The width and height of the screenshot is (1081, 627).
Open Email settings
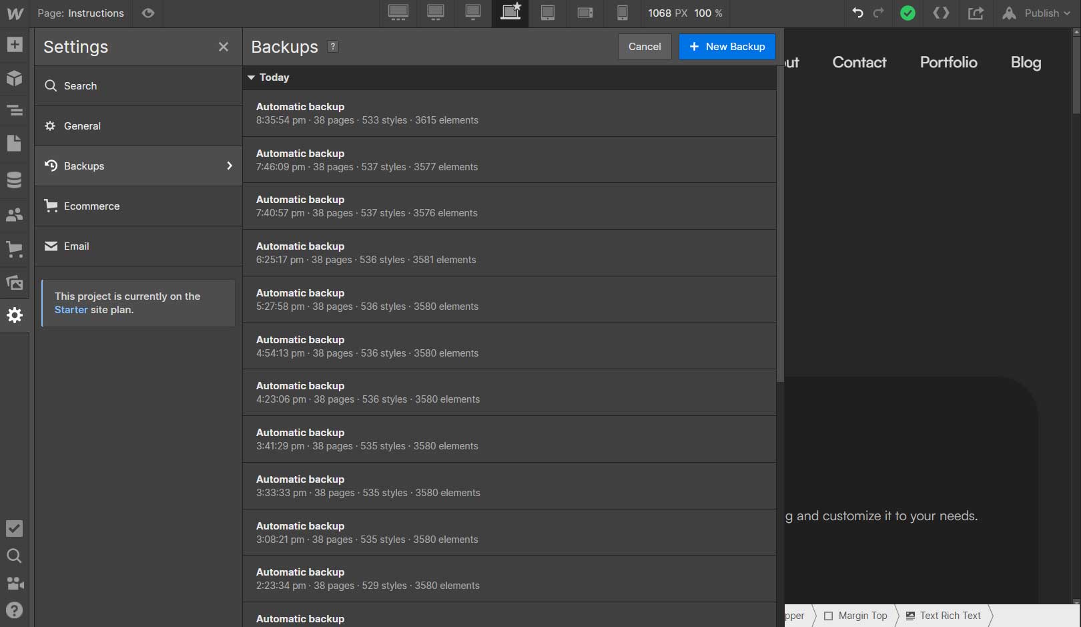[x=138, y=246]
